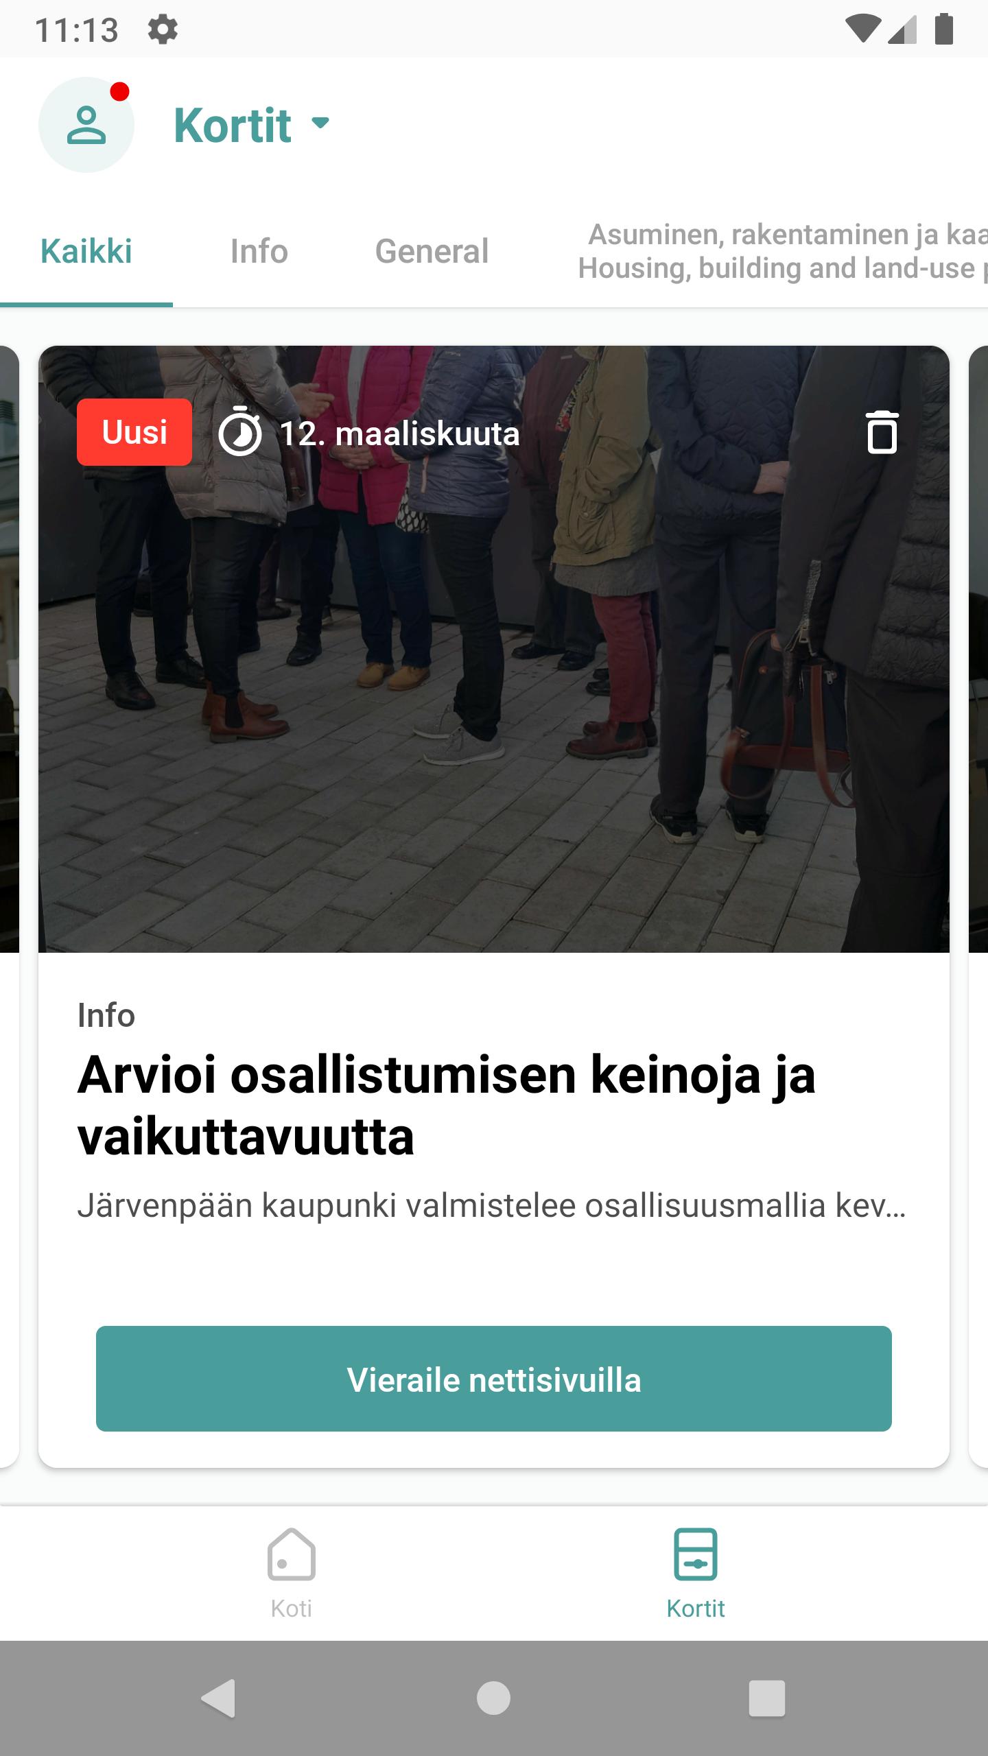Expand the Kortit dropdown arrow
Image resolution: width=988 pixels, height=1756 pixels.
pos(320,123)
